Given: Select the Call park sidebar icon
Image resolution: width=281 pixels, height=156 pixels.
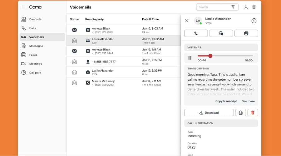Looking at the screenshot, I should (x=24, y=73).
